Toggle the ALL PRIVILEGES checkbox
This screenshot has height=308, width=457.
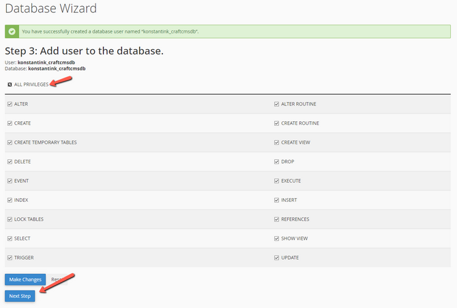10,84
